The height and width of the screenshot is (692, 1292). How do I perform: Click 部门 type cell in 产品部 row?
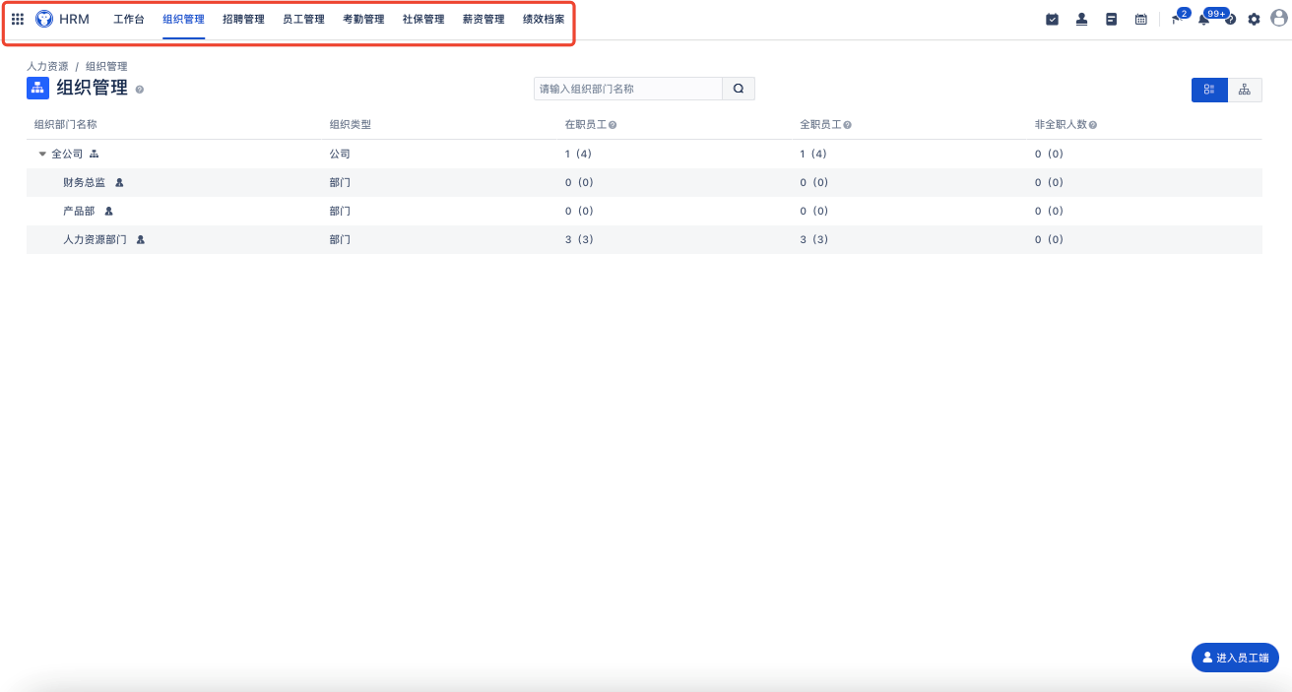[x=340, y=211]
